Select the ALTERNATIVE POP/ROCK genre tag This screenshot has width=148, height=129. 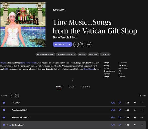45,54
